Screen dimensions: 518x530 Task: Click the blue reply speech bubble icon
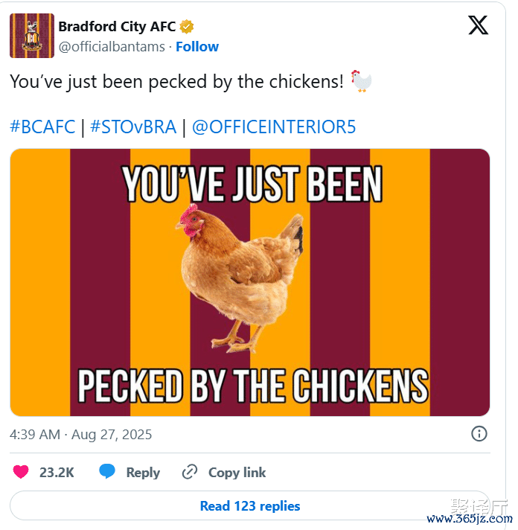pos(107,472)
